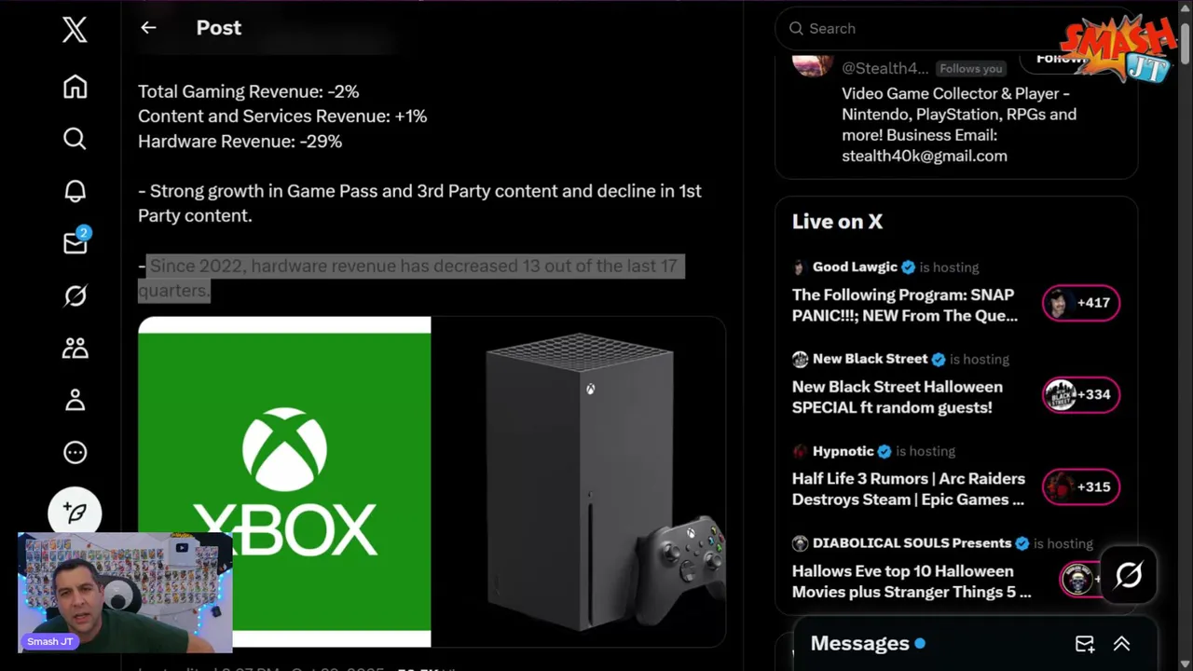Open the +315 listeners badge for Hypnotic
Screen dimensions: 1193x671
[1081, 486]
